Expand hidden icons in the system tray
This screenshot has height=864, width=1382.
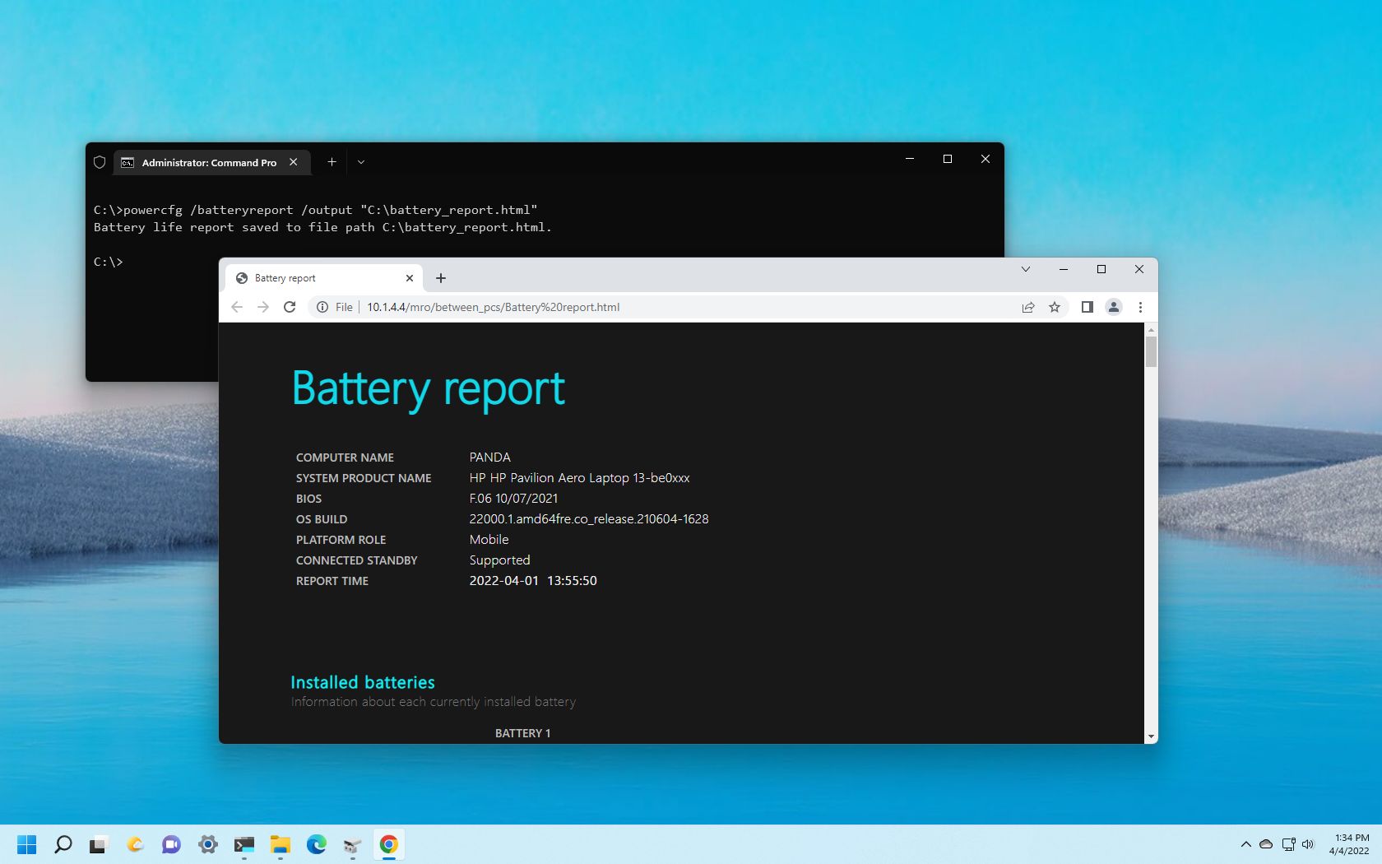(x=1245, y=844)
